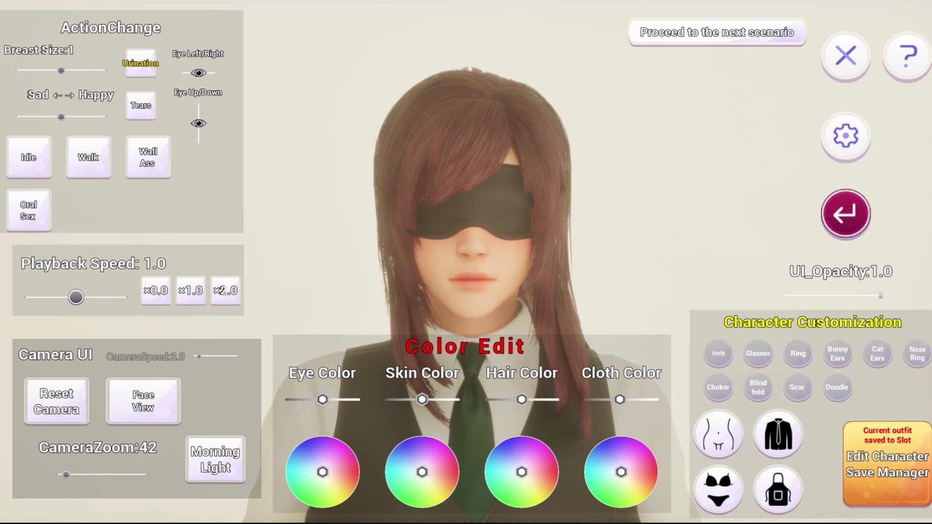Pick a color on Hair Color wheel
932x524 pixels.
click(x=521, y=472)
